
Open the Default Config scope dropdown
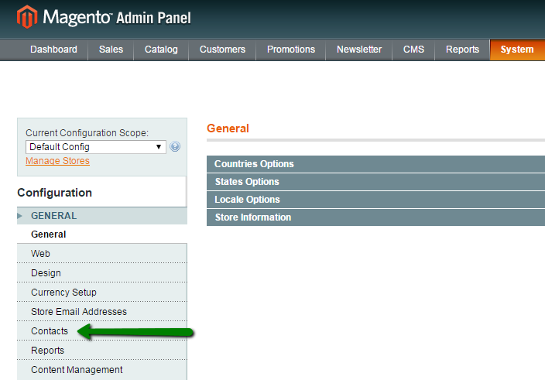point(95,147)
